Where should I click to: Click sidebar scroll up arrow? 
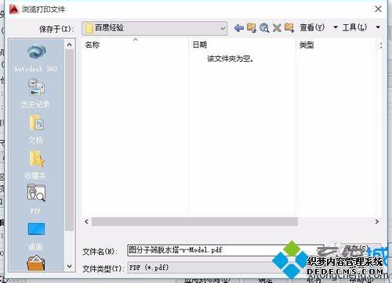(x=69, y=45)
